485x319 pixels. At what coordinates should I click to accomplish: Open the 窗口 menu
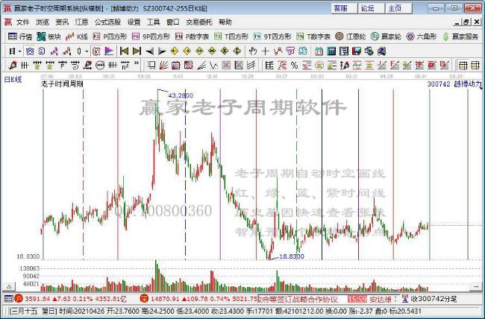(x=173, y=22)
